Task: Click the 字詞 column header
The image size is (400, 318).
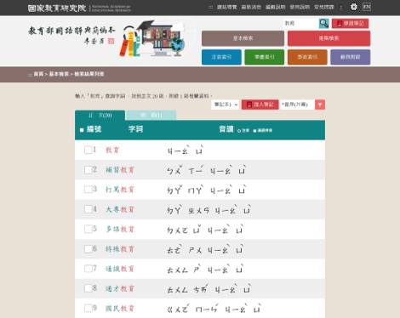Action: pos(135,129)
